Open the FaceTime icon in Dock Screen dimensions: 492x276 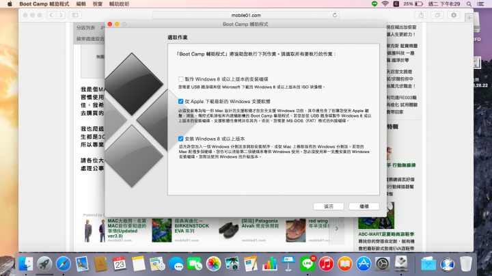point(195,264)
